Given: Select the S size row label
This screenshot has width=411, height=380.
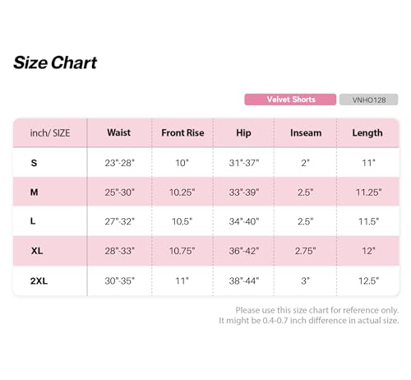Looking at the screenshot, I should [34, 163].
